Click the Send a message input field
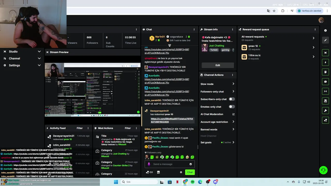 [170, 164]
